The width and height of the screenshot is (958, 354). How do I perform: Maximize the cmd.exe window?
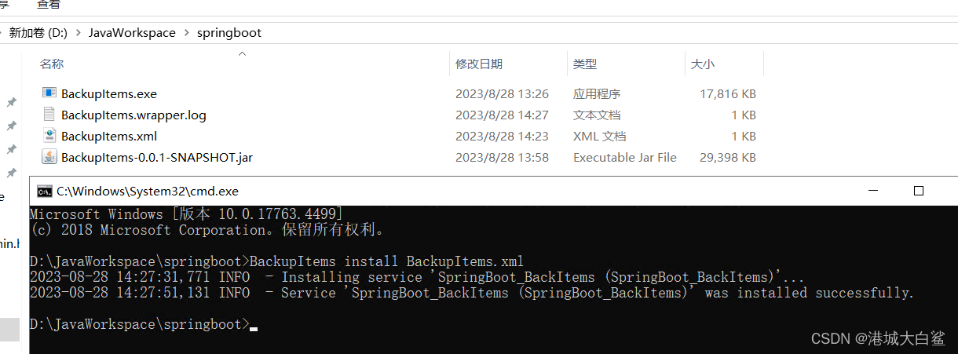919,191
